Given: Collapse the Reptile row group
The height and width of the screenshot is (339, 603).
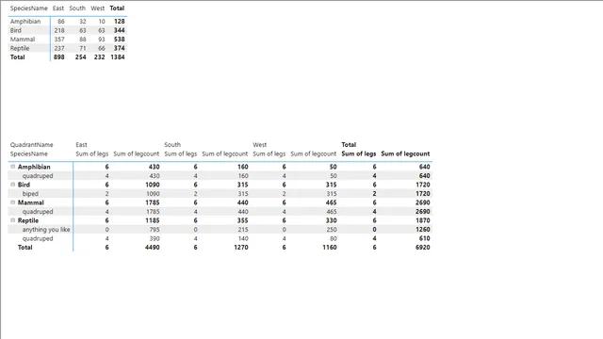Looking at the screenshot, I should [x=12, y=220].
